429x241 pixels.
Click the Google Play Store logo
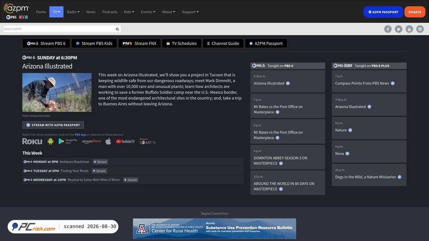pyautogui.click(x=68, y=141)
